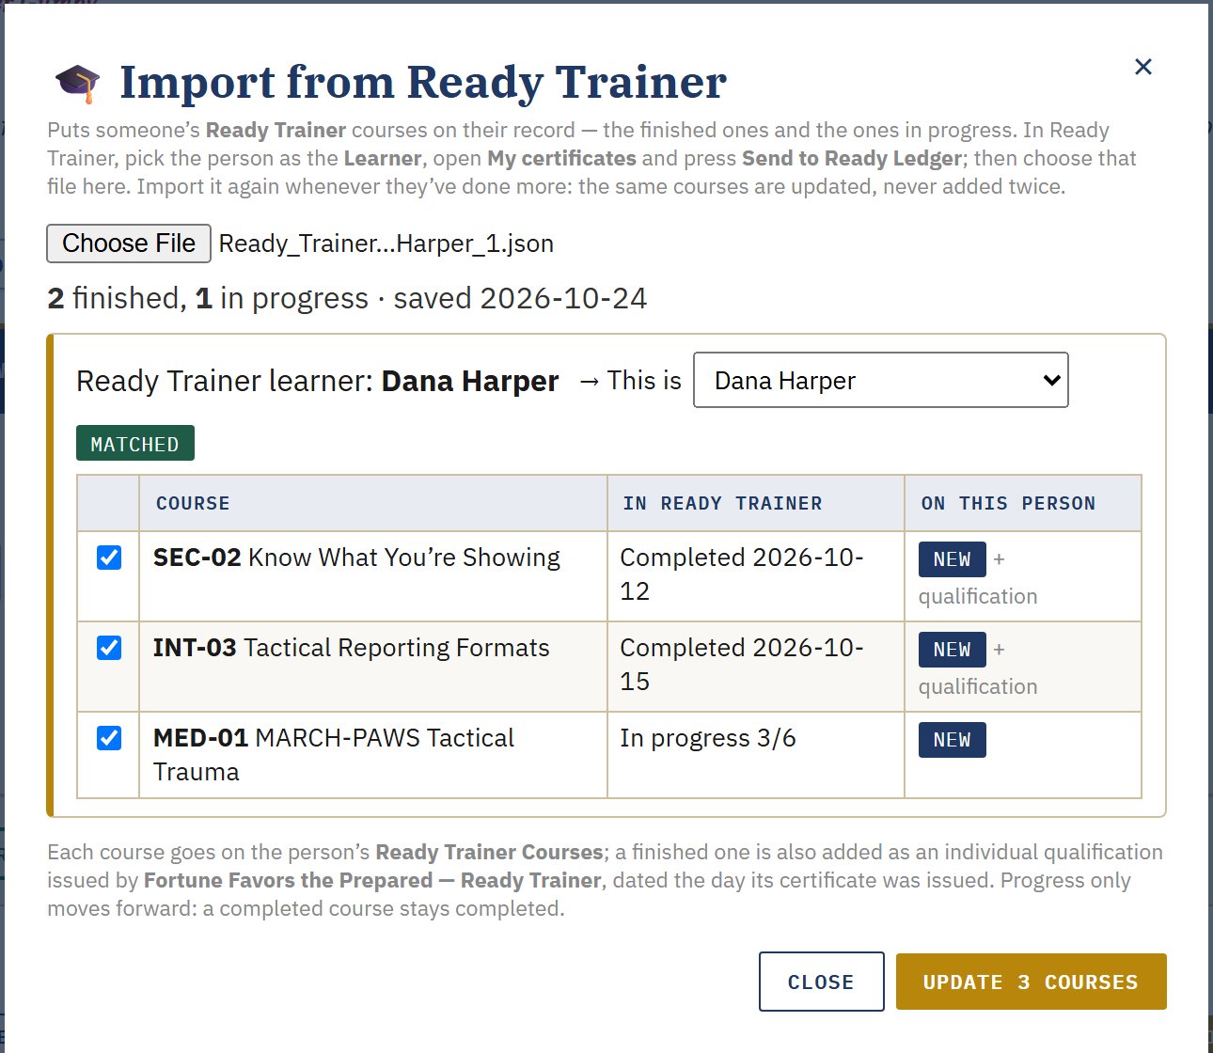Click the NEW badge in the SEC-02 row
Viewport: 1213px width, 1053px height.
[x=953, y=559]
